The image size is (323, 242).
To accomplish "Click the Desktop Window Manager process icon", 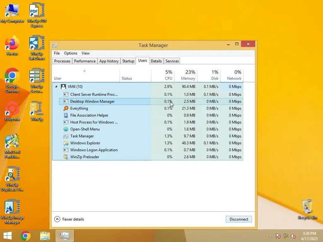I will click(x=66, y=101).
